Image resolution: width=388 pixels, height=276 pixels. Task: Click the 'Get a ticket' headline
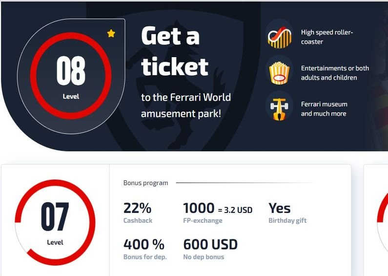[x=174, y=51]
